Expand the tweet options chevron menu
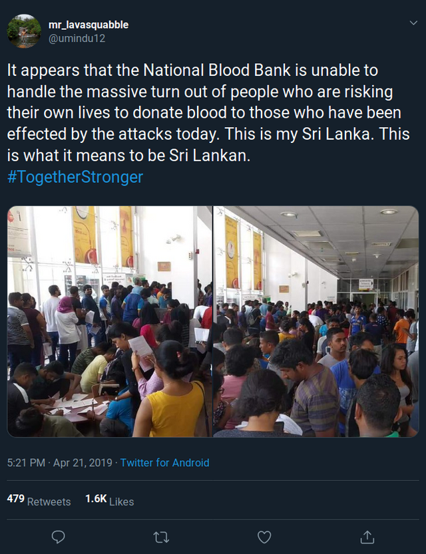Image resolution: width=426 pixels, height=554 pixels. 413,23
